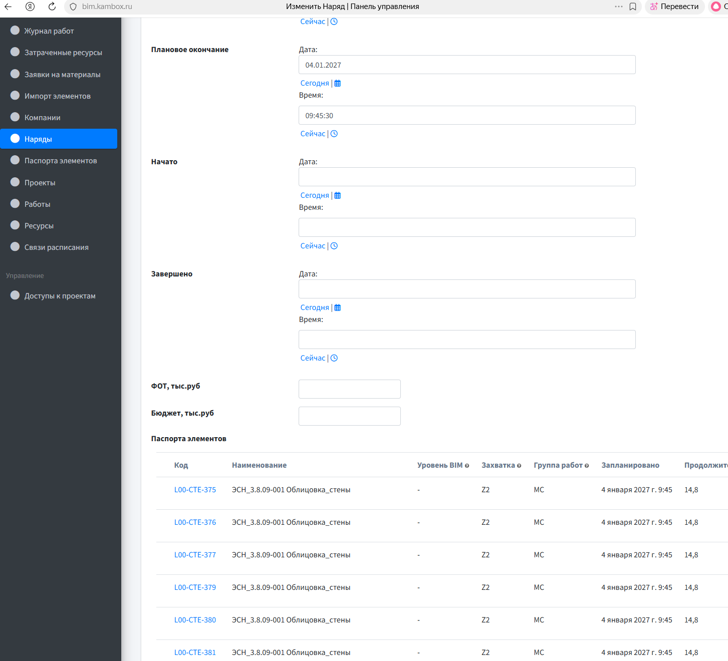Image resolution: width=728 pixels, height=661 pixels.
Task: Focus the Завершено time field
Action: click(x=467, y=340)
